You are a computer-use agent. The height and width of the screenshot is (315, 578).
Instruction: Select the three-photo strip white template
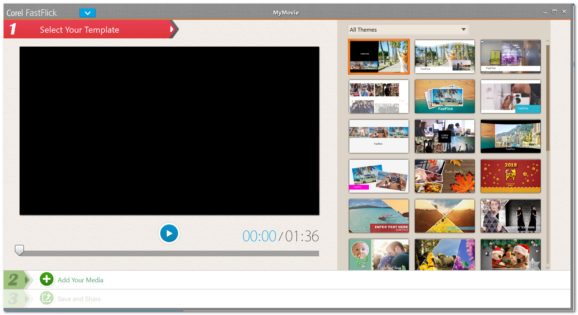[x=379, y=137]
